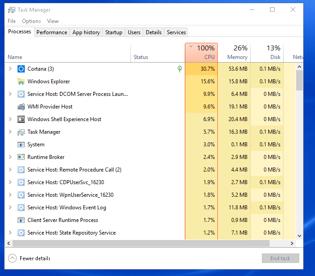Switch to the Performance tab
This screenshot has height=276, width=315.
(x=52, y=32)
